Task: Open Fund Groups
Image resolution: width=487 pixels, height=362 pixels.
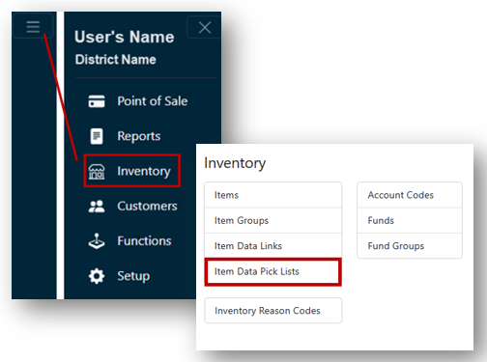Action: point(410,246)
